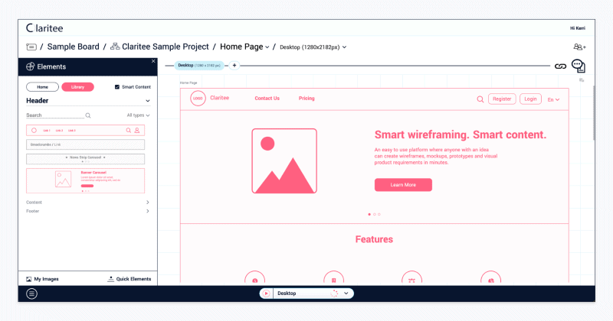The height and width of the screenshot is (321, 613).
Task: Click the third Features circle icon
Action: coord(411,277)
